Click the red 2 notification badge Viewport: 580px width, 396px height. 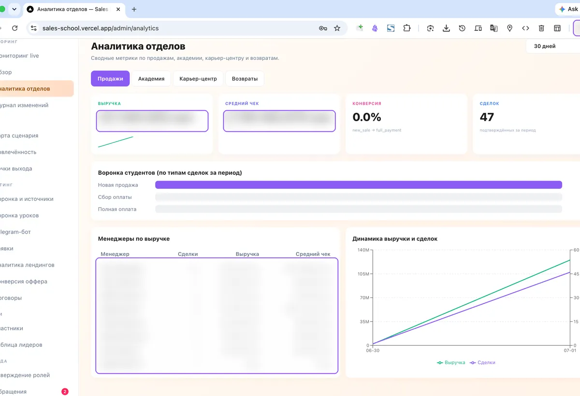pyautogui.click(x=65, y=392)
